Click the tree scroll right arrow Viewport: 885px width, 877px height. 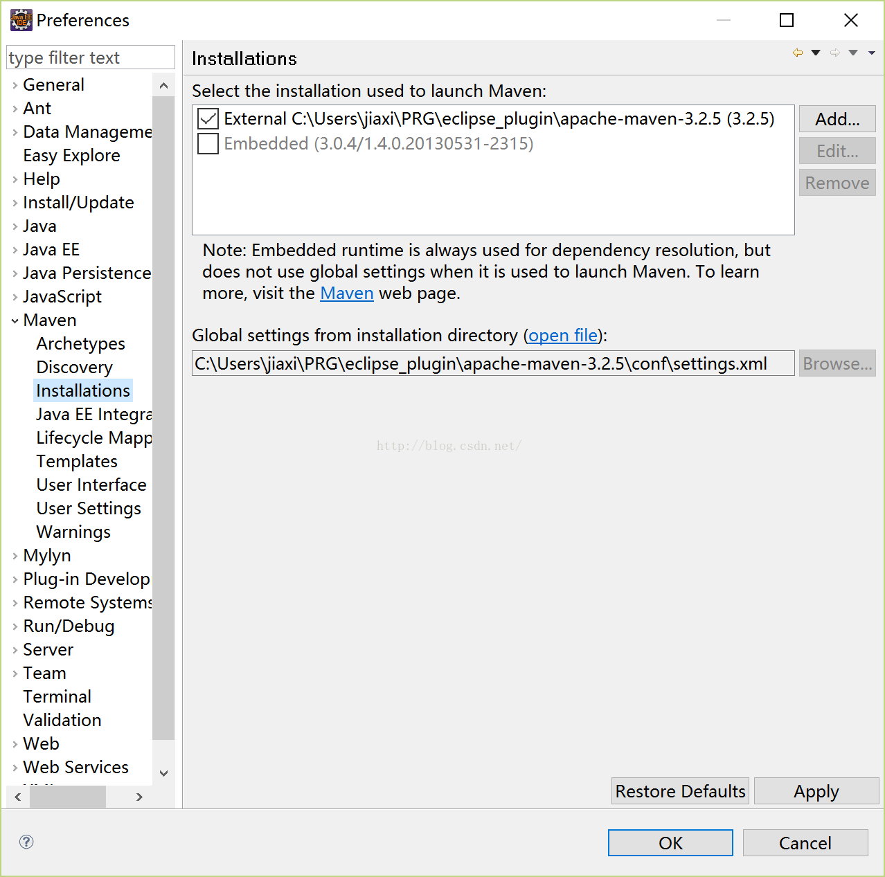(x=139, y=797)
